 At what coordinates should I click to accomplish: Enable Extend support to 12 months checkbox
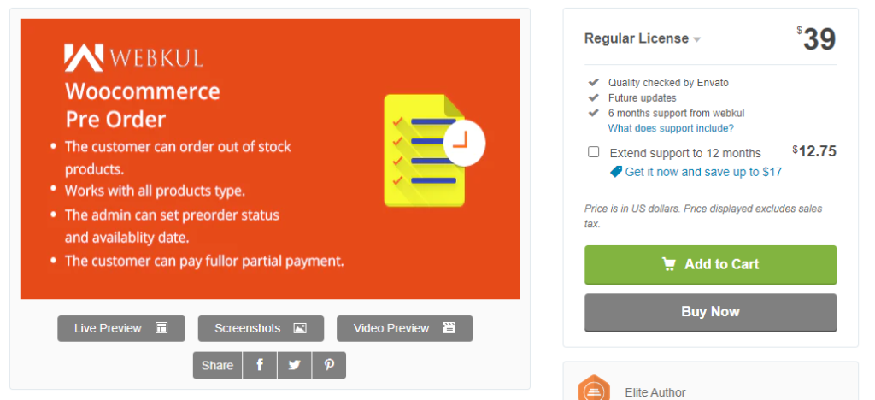pyautogui.click(x=594, y=152)
